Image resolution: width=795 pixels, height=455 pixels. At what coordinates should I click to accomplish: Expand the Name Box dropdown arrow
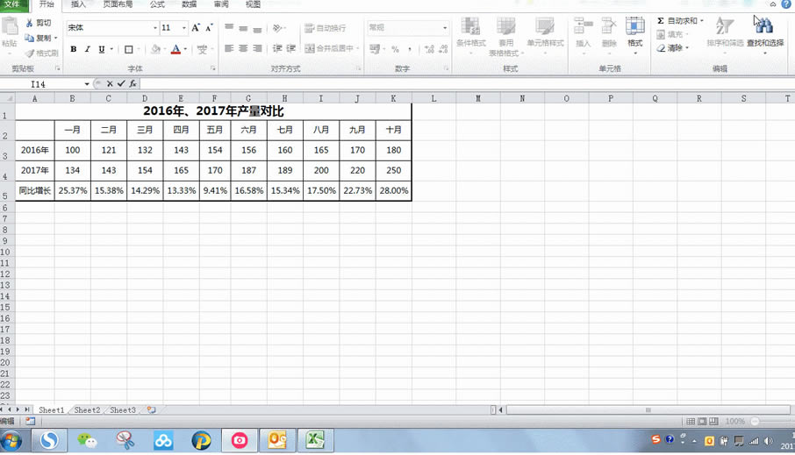[x=87, y=84]
